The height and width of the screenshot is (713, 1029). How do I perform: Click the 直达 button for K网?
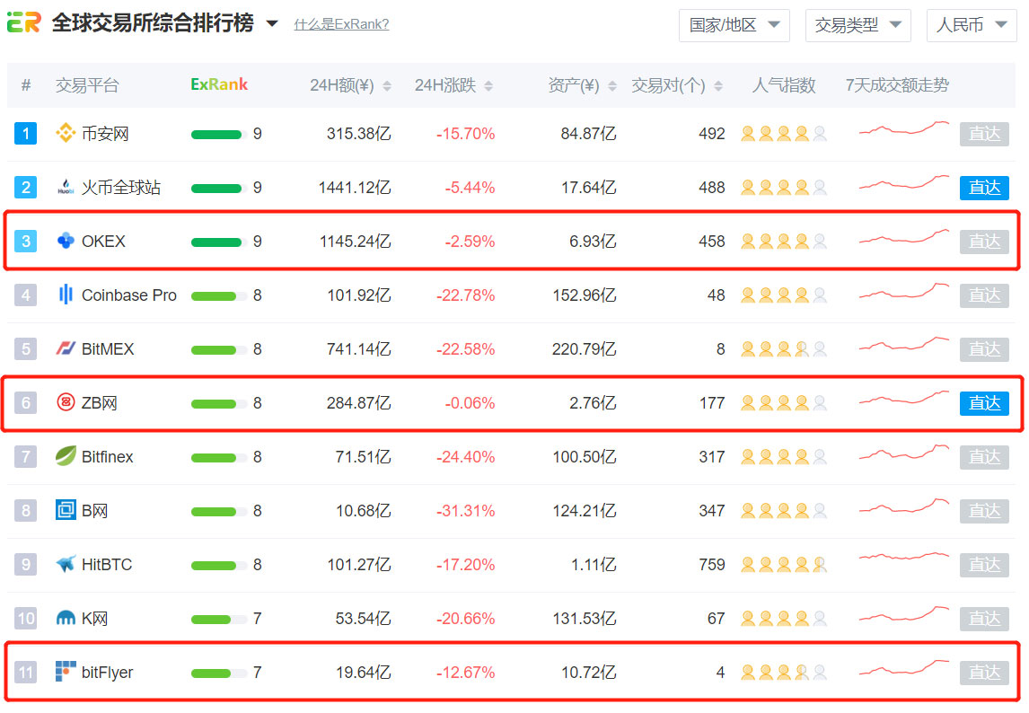[x=984, y=619]
